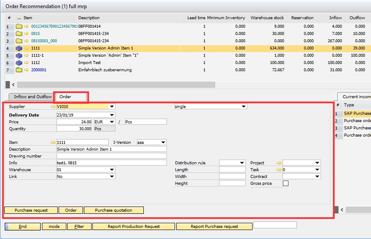Click the link arrow beside Project field
Viewport: 371px width, 239px height.
(279, 163)
